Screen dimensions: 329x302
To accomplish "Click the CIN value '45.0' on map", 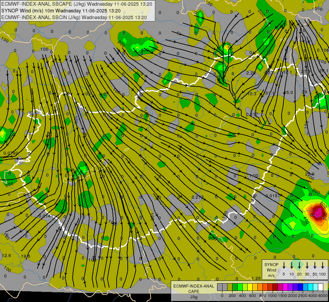I will pyautogui.click(x=288, y=92).
